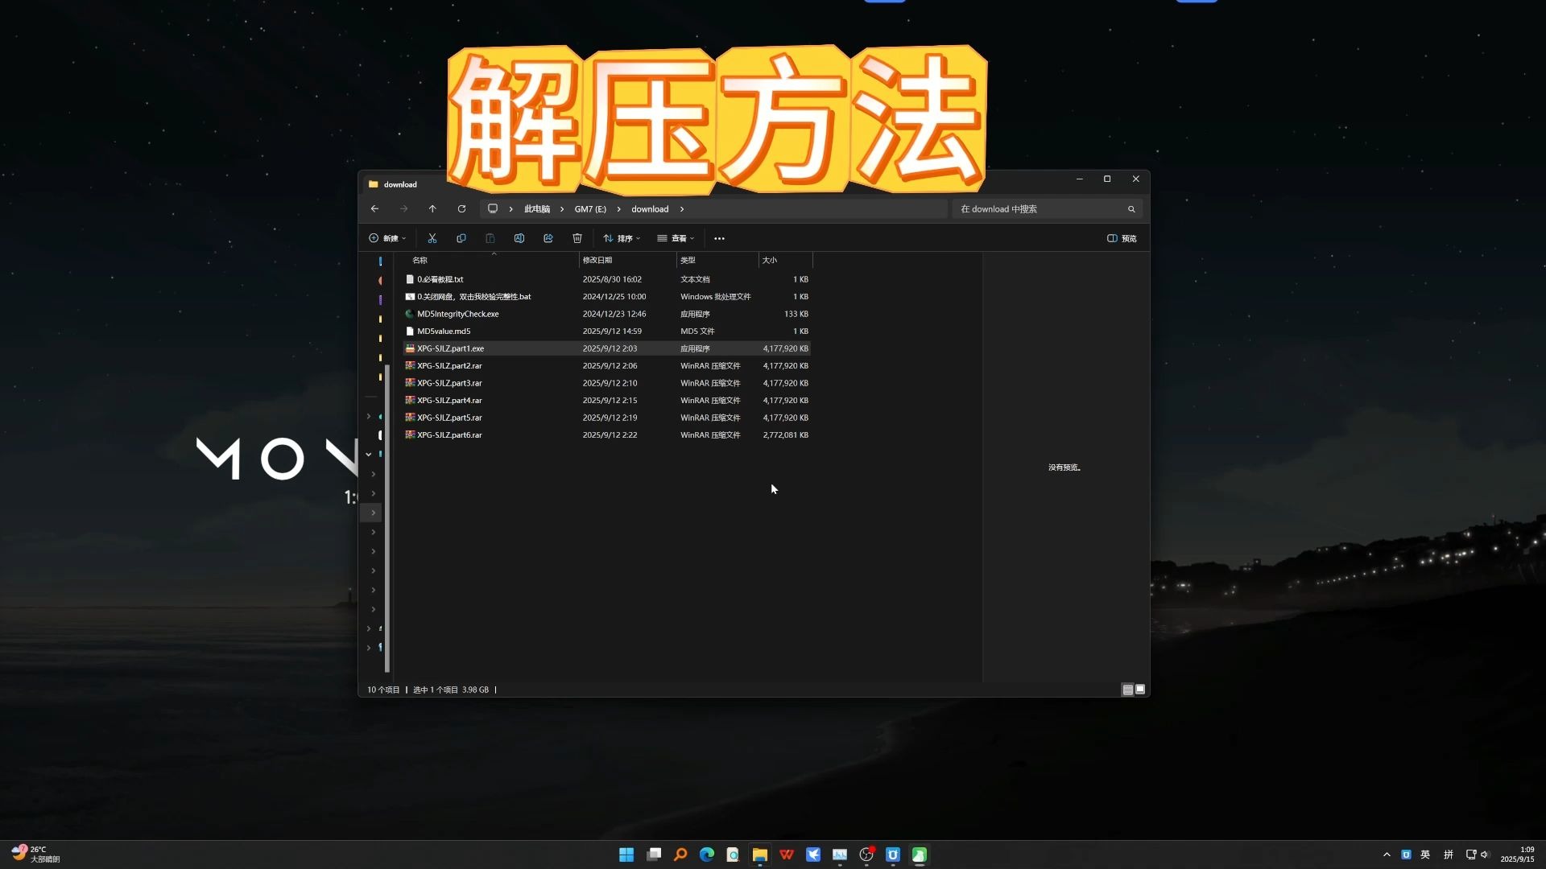Screen dimensions: 1546x869
Task: Click 此电脑 breadcrumb
Action: (537, 209)
